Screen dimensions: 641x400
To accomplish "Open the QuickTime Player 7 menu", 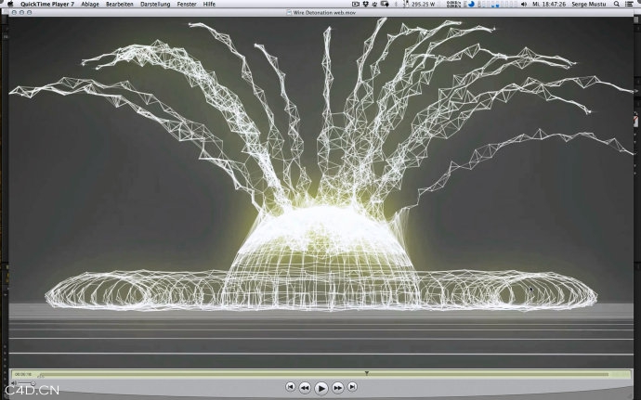I will (x=47, y=4).
